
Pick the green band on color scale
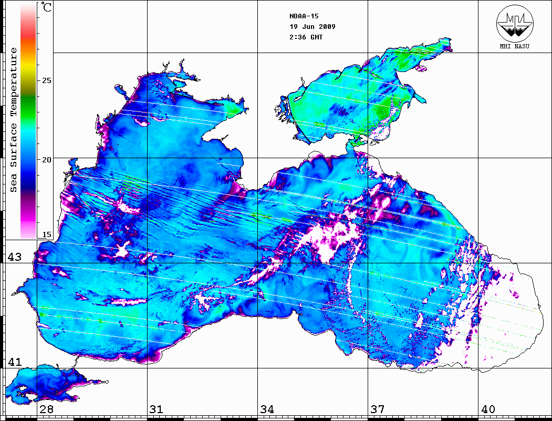[x=28, y=107]
